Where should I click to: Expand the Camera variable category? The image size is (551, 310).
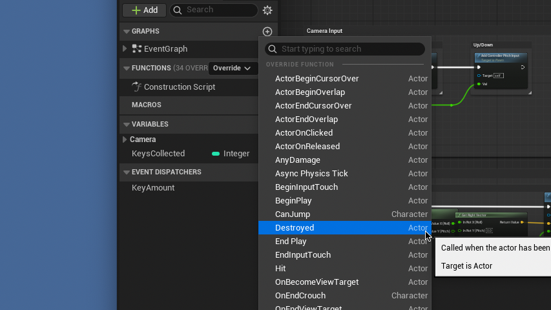[x=125, y=139]
